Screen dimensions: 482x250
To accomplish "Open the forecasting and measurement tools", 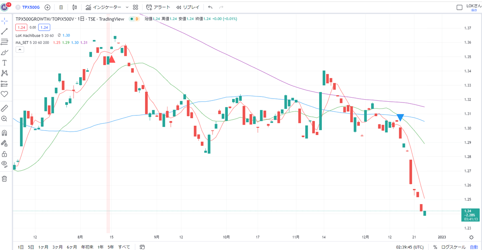I will click(x=5, y=84).
